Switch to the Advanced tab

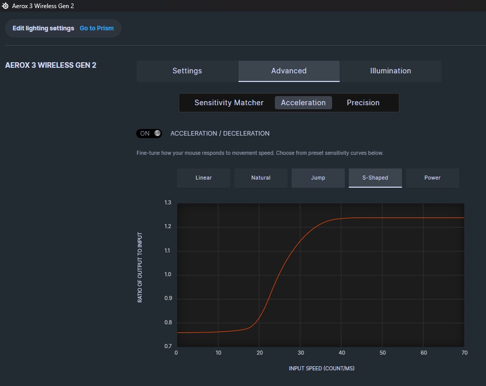[289, 71]
